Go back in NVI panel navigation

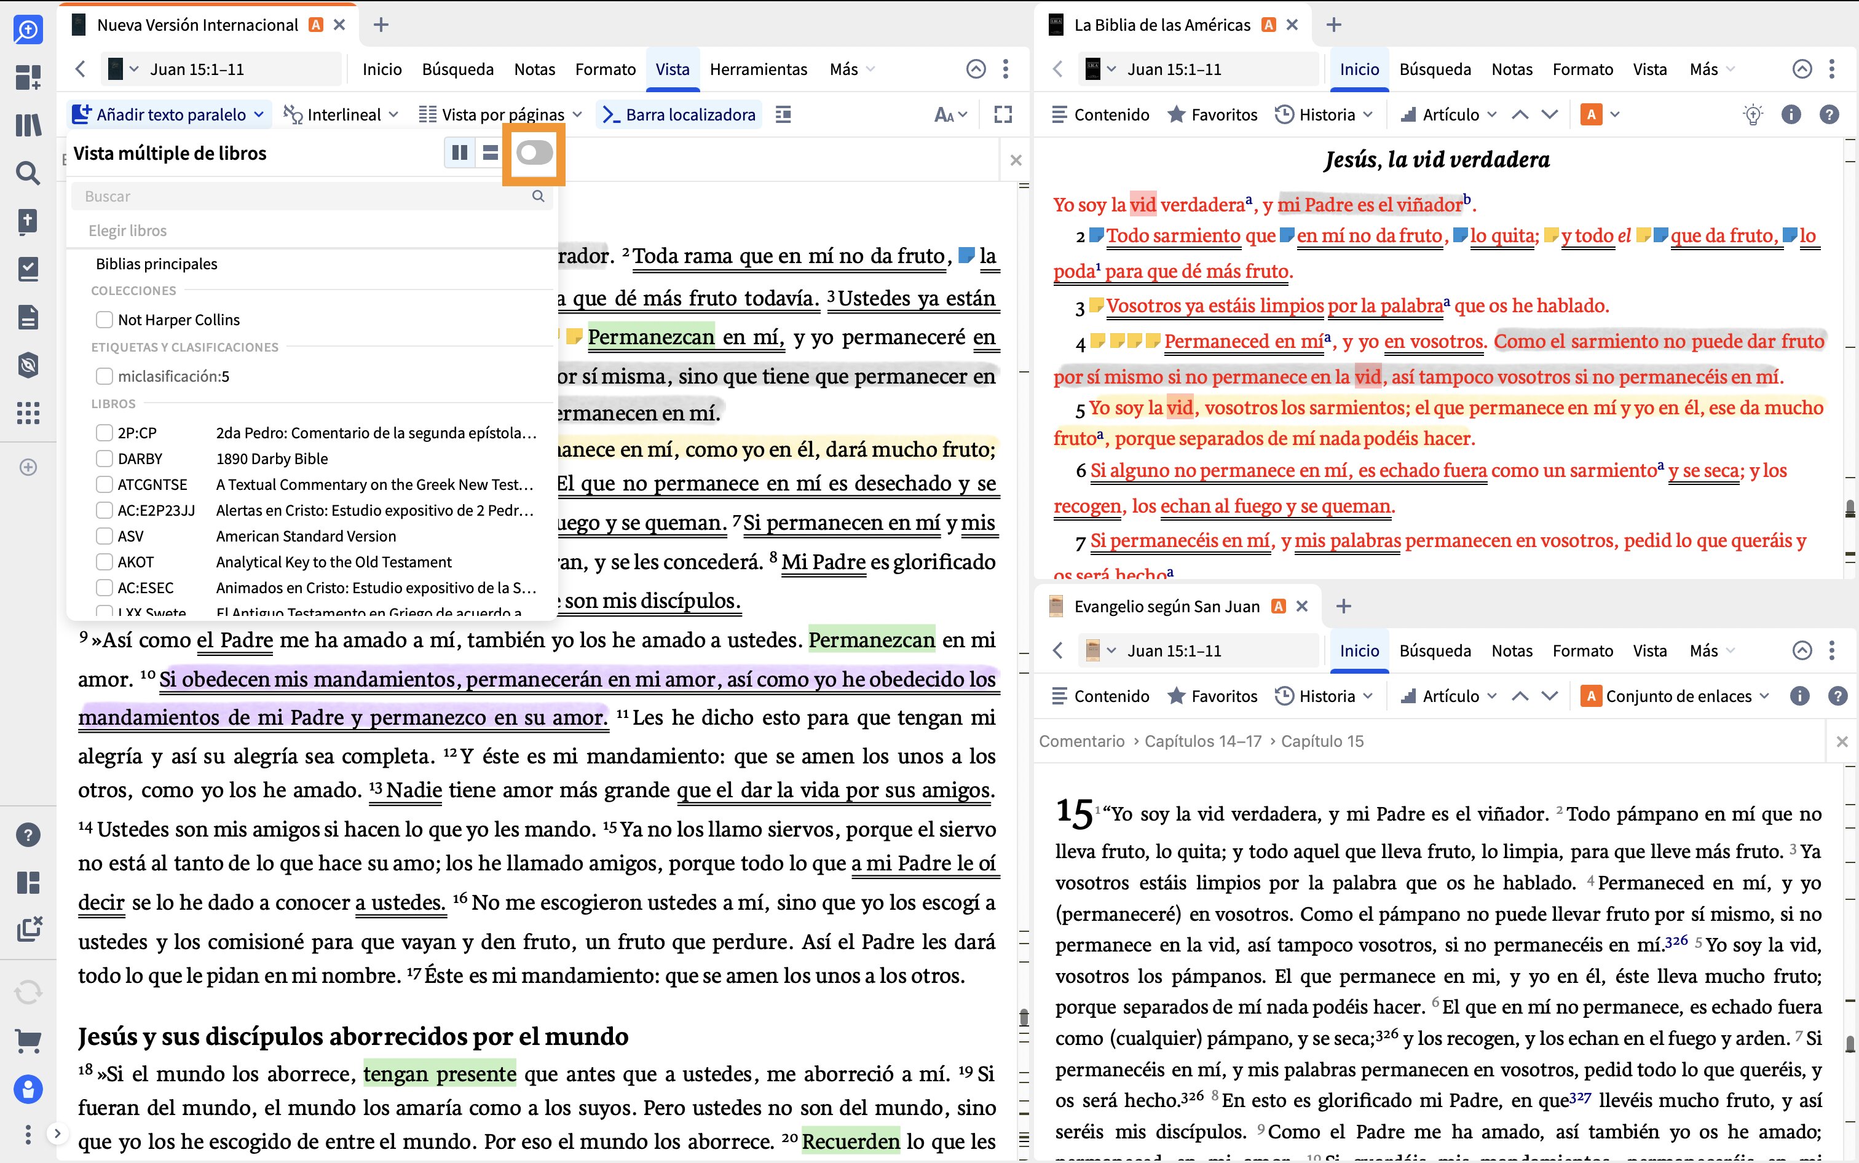pos(80,69)
